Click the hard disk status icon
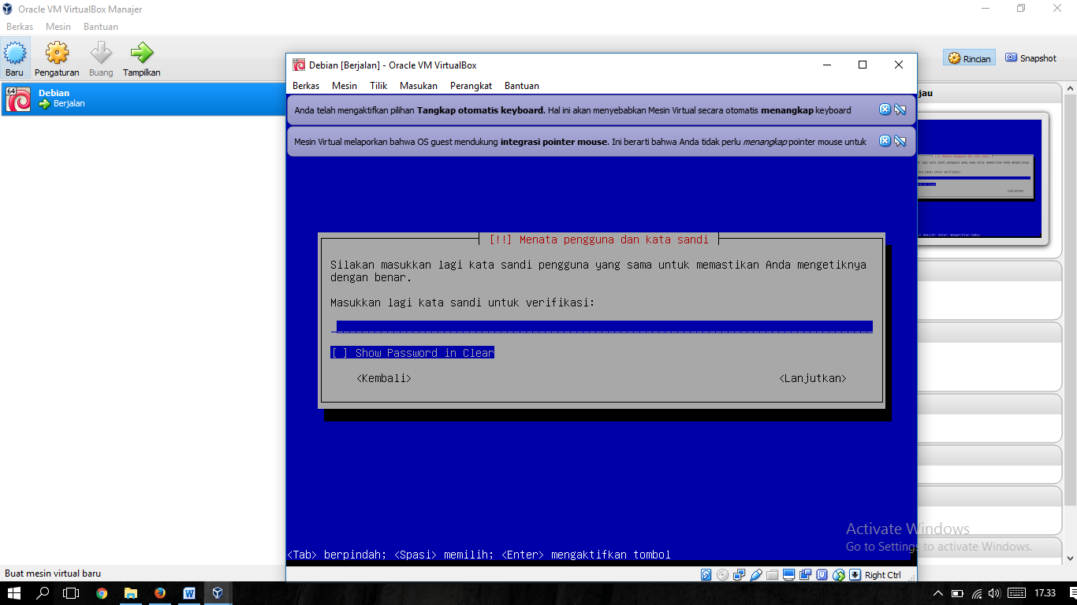Screen dimensions: 1077x605 706,575
